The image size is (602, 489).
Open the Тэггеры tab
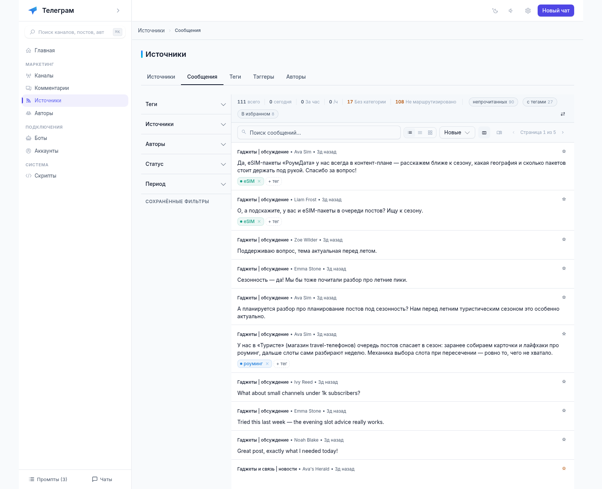(263, 77)
